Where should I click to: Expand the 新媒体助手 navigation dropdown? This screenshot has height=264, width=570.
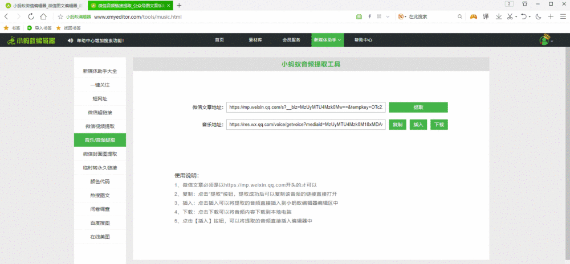click(328, 40)
